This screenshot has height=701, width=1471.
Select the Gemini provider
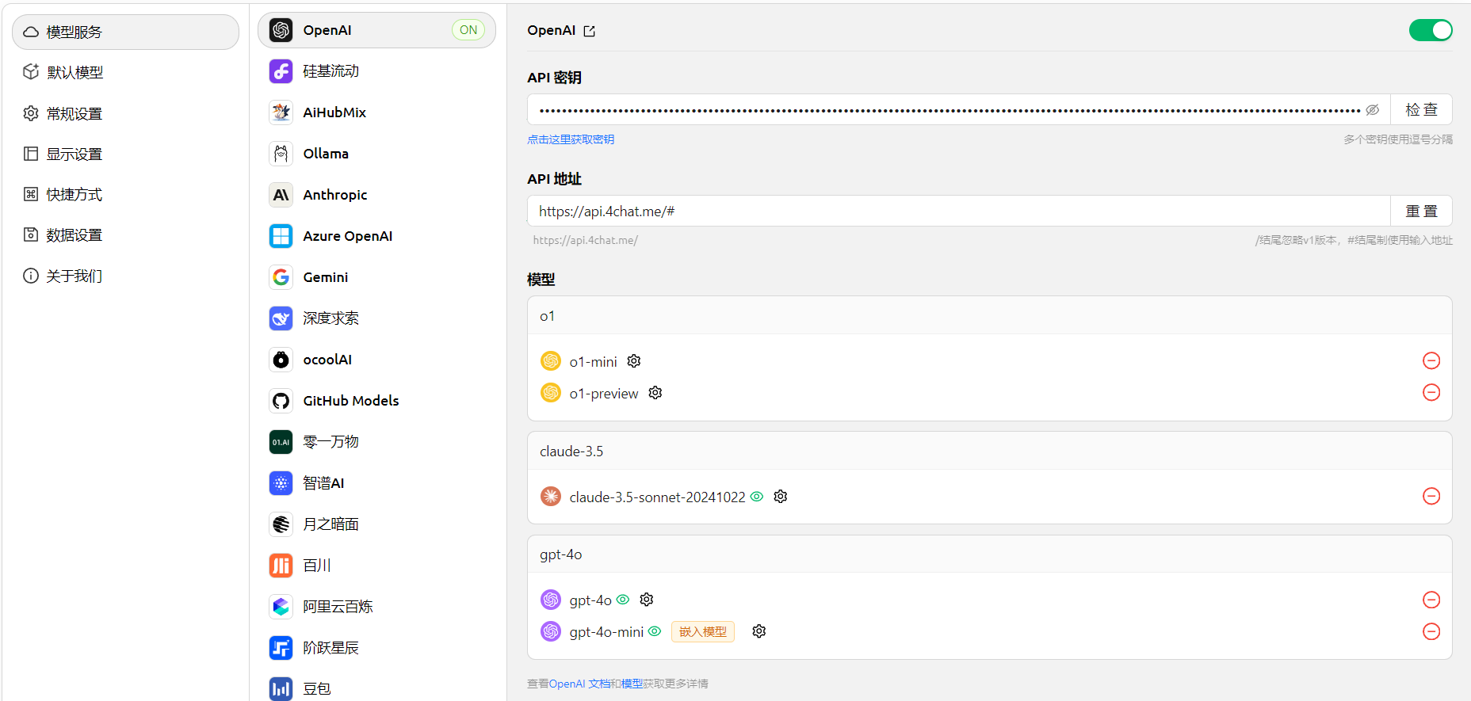[x=376, y=277]
